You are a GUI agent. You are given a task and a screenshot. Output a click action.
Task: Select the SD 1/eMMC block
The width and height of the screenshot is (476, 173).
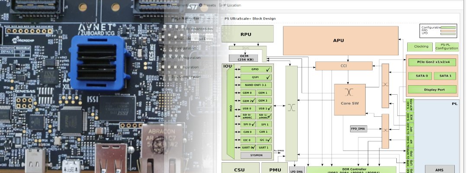(264, 116)
